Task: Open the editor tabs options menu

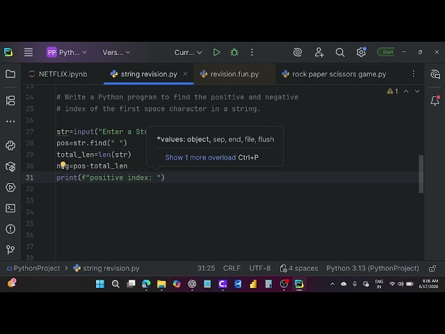Action: tap(414, 74)
